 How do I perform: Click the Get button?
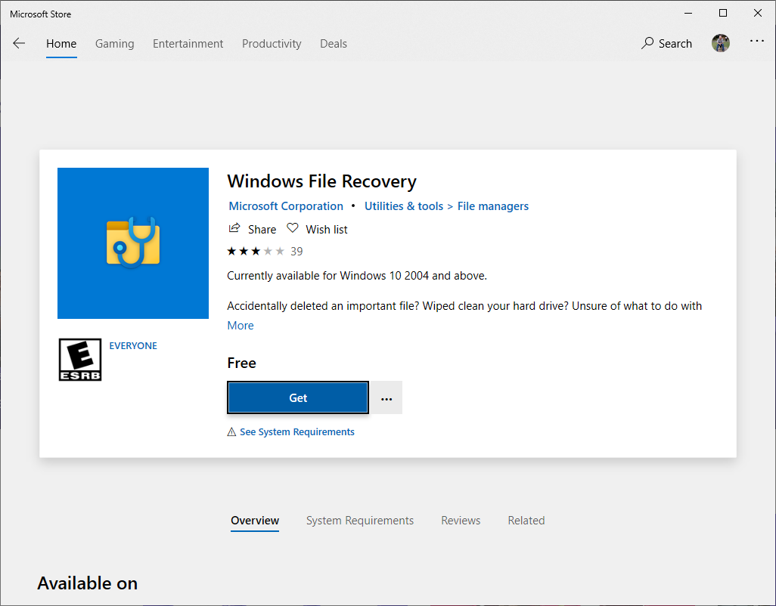pyautogui.click(x=298, y=397)
